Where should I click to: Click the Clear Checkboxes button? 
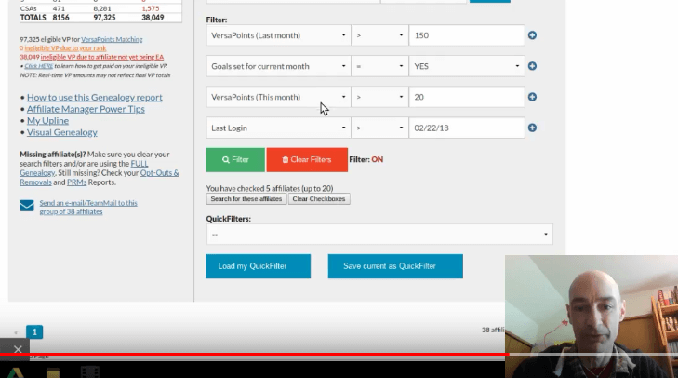click(319, 199)
